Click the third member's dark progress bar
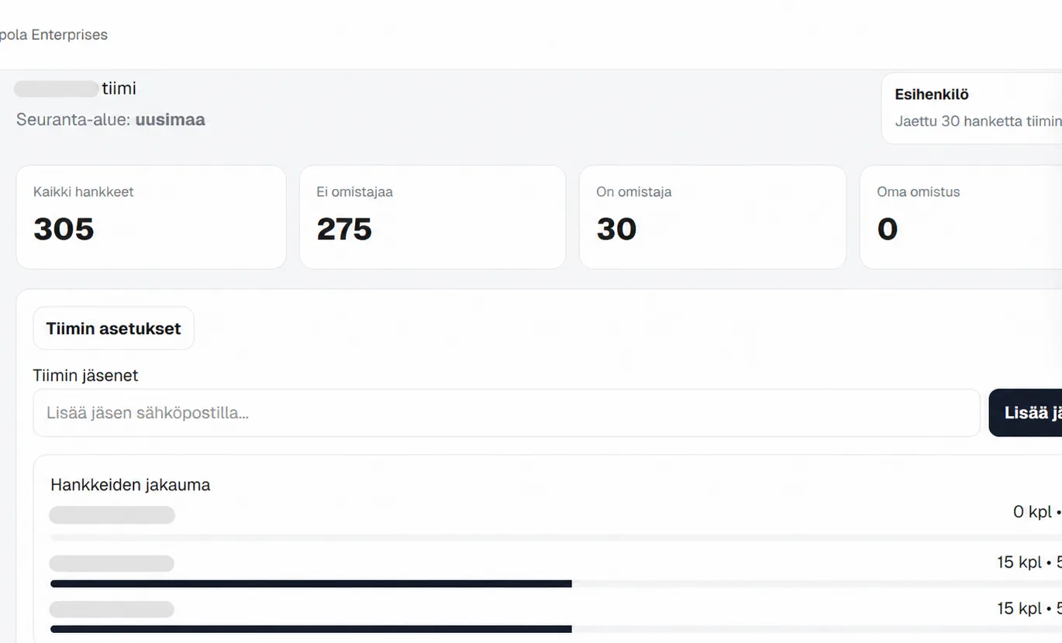Screen dimensions: 1062x643 click(x=311, y=629)
